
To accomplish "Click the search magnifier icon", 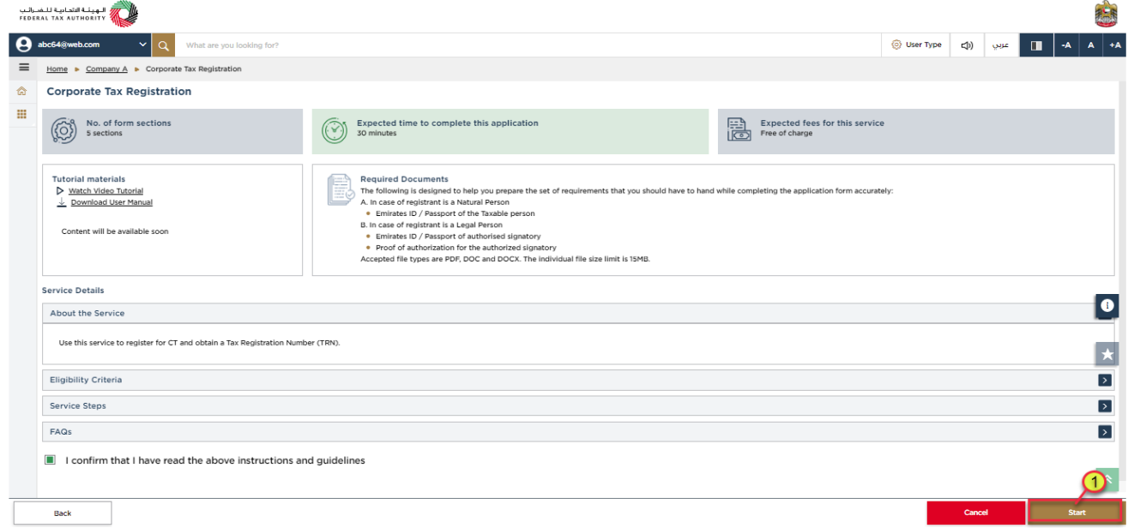I will tap(164, 45).
